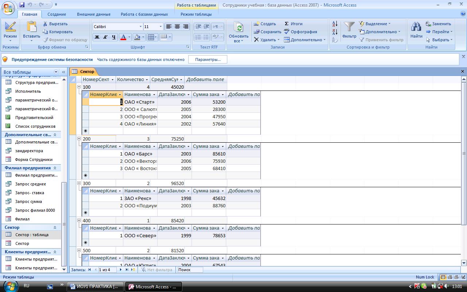Align text right
This screenshot has height=292, width=467.
point(186,27)
